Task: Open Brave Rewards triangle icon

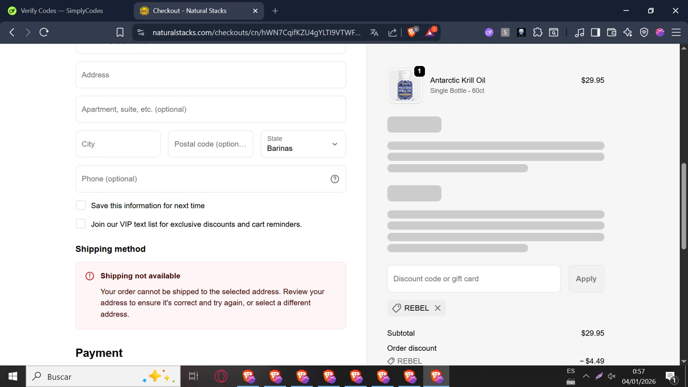Action: coord(431,32)
